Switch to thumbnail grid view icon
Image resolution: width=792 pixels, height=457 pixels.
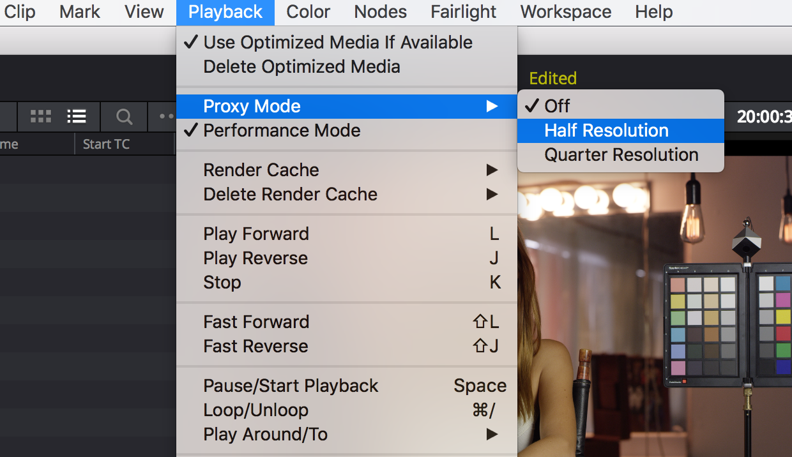tap(41, 116)
